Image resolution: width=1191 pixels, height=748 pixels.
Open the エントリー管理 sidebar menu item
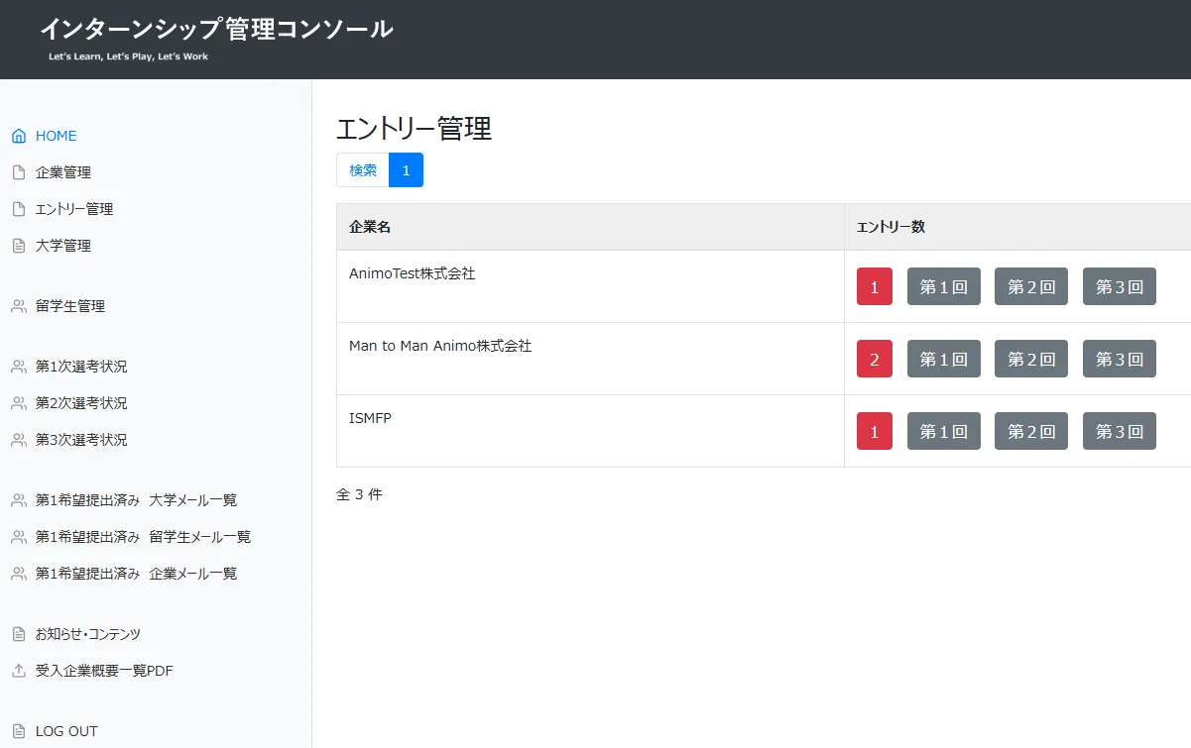pyautogui.click(x=74, y=209)
